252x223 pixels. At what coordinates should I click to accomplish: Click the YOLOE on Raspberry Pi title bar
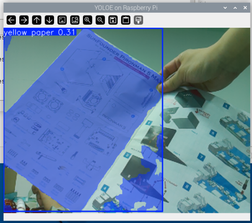click(126, 8)
